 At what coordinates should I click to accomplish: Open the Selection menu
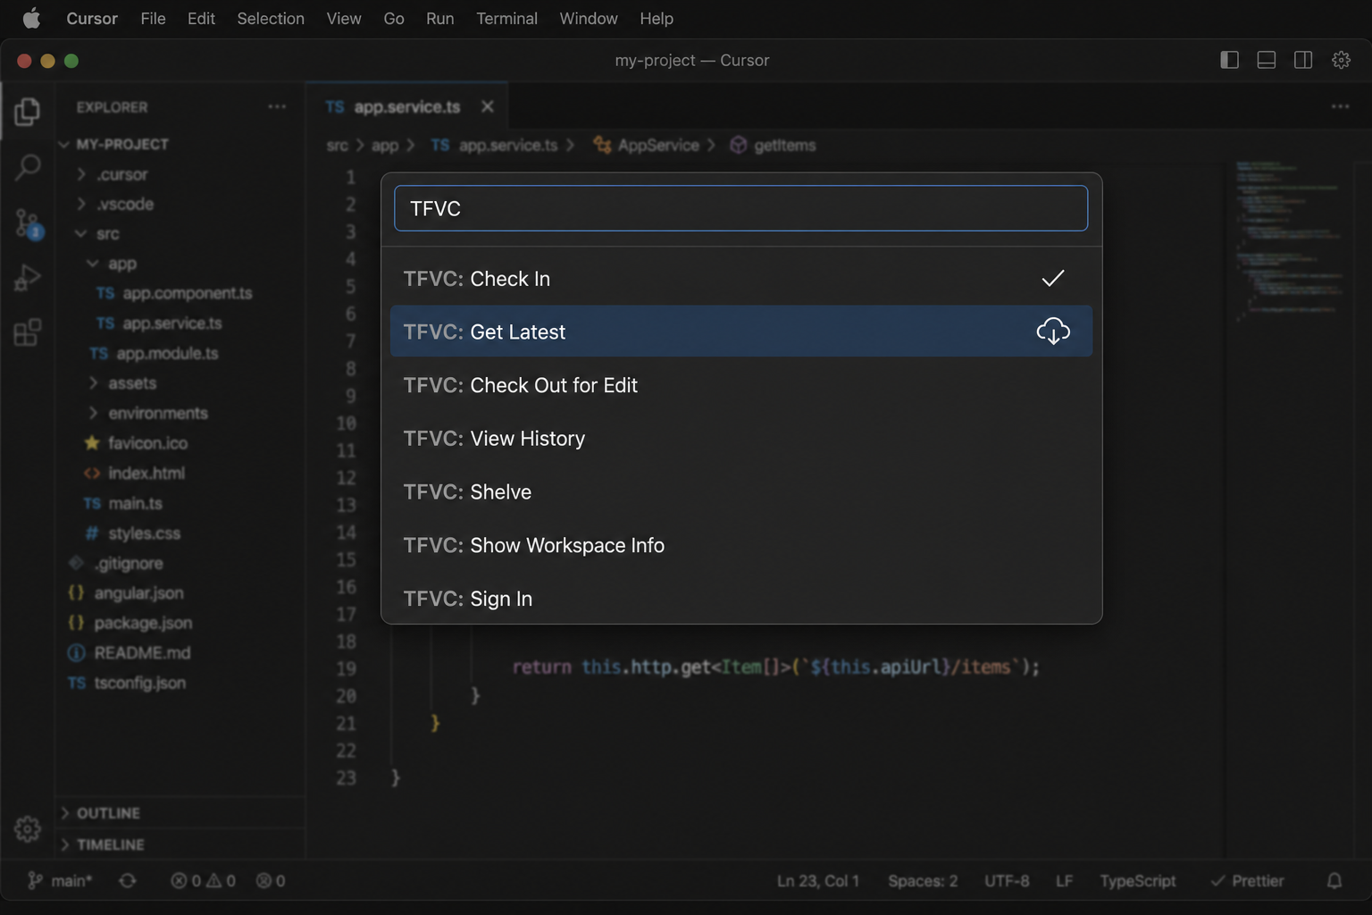(271, 18)
